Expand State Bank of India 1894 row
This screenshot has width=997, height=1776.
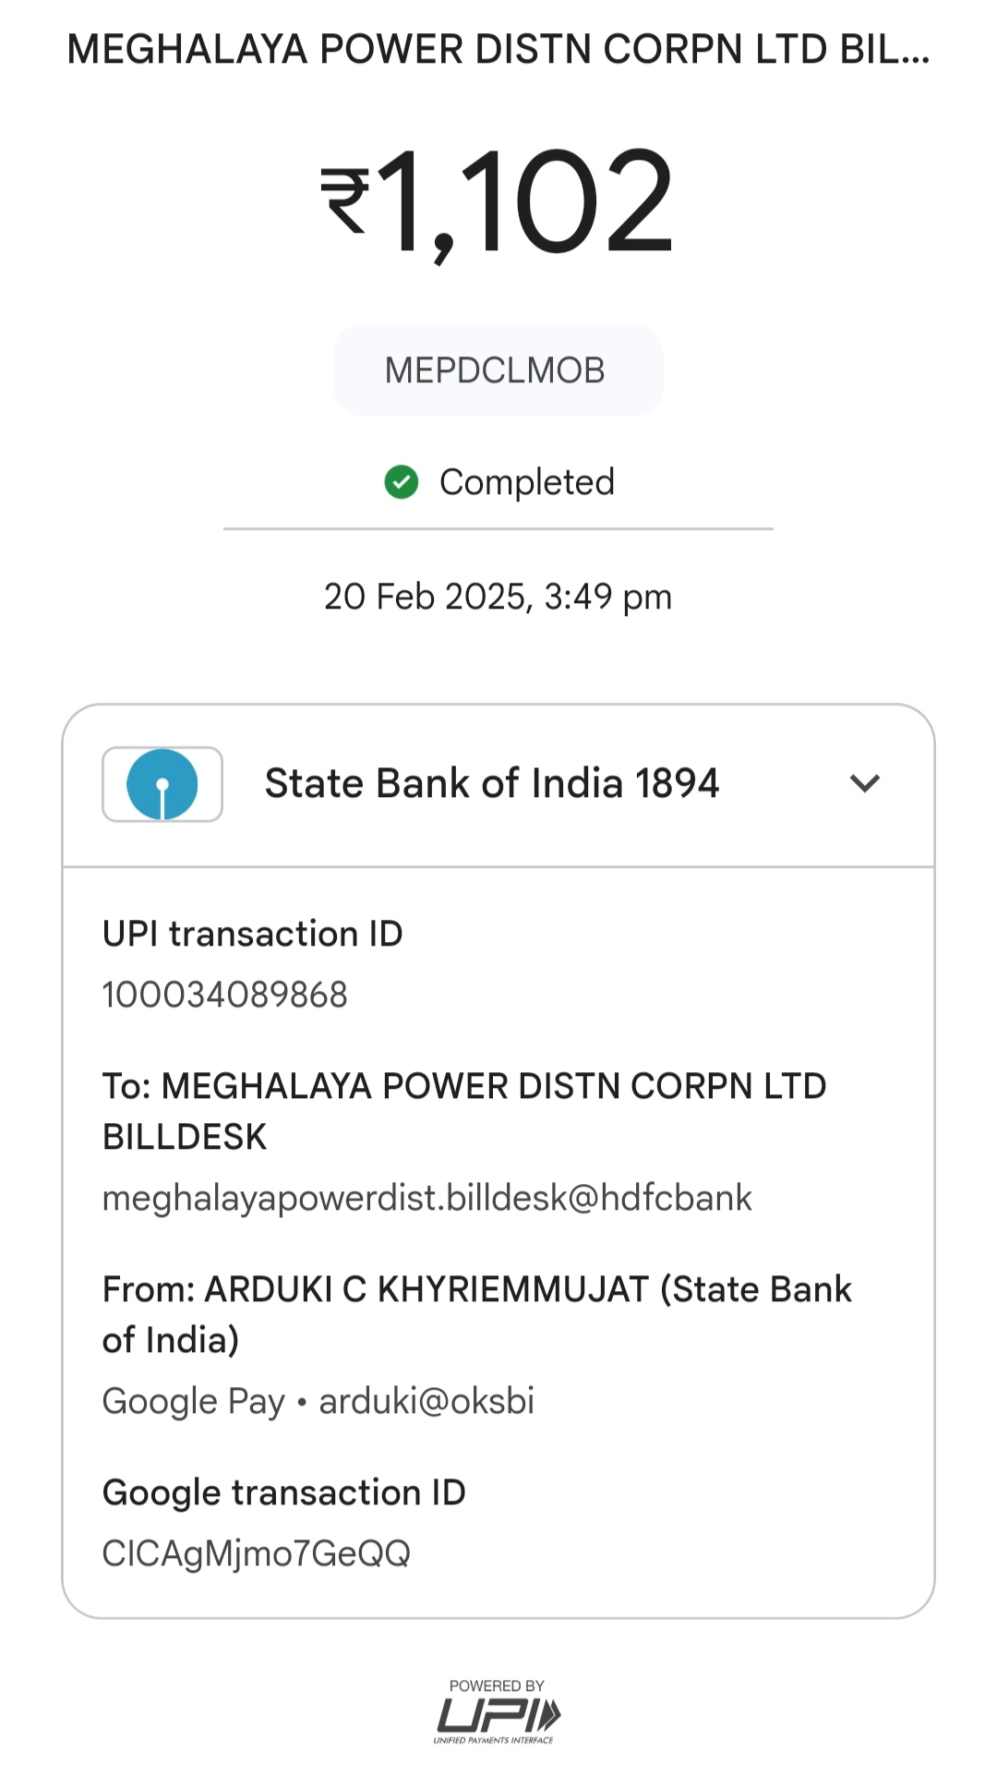[x=491, y=784]
